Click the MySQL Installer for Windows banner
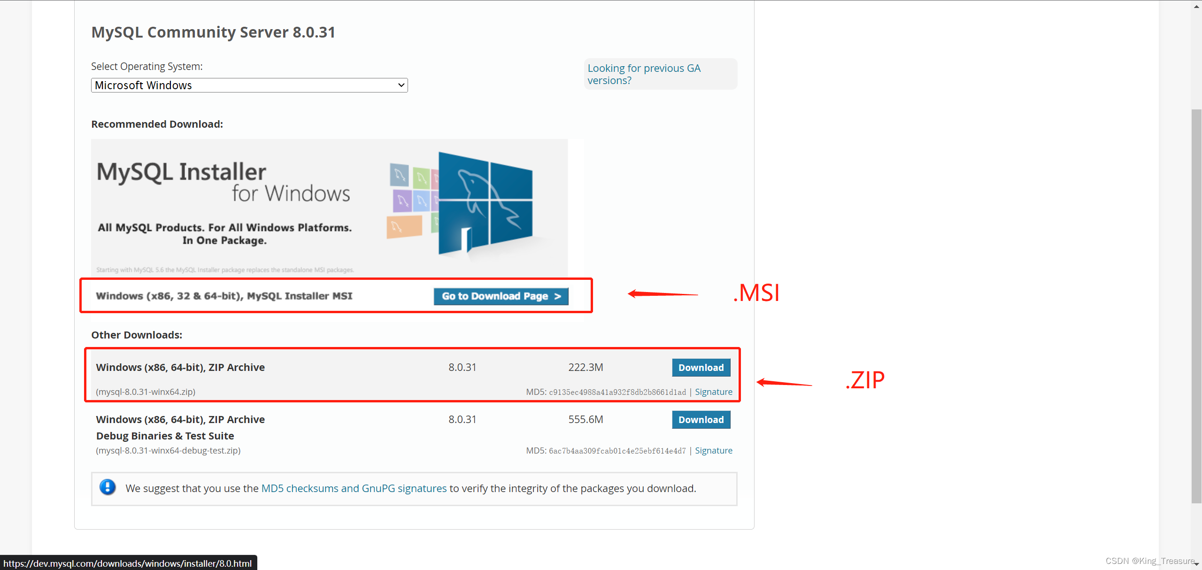The height and width of the screenshot is (570, 1202). click(329, 207)
